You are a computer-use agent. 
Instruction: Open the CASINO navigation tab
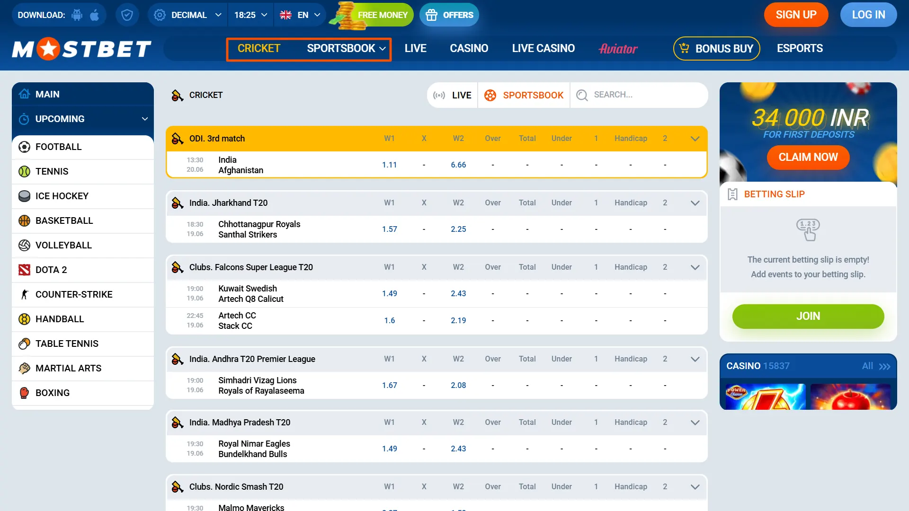(x=469, y=49)
